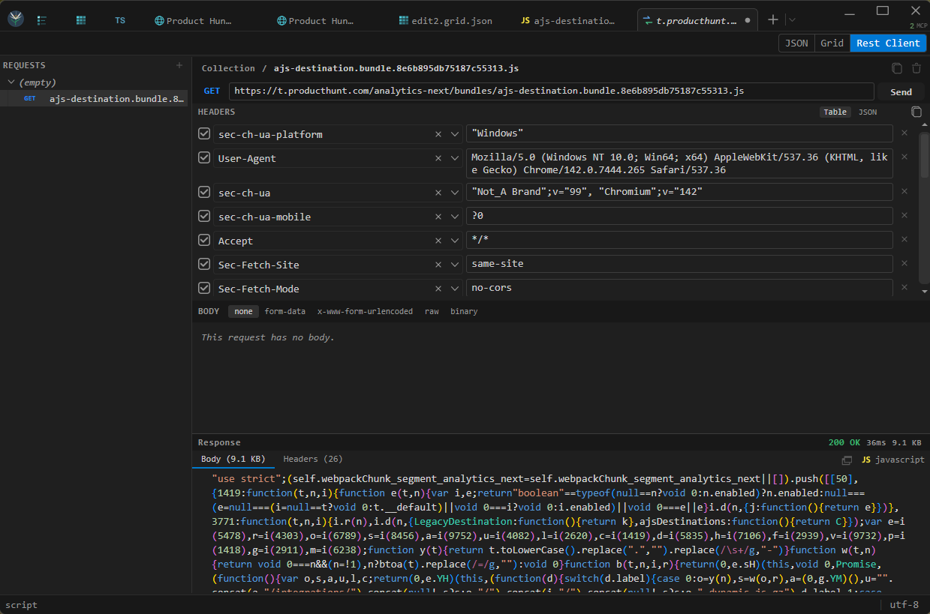Collapse the (empty) requests group
The image size is (930, 614).
click(x=11, y=82)
